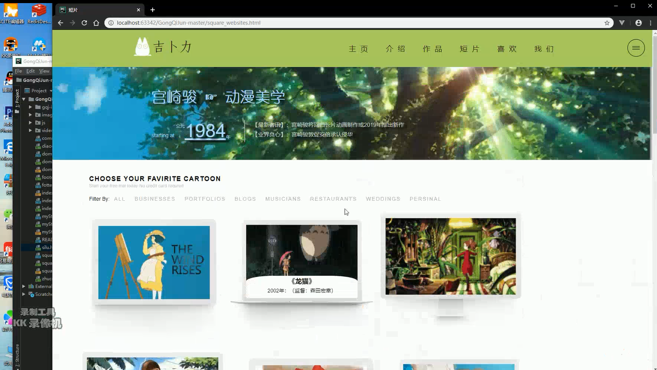Expand the Scratches node
This screenshot has width=657, height=370.
(24, 294)
